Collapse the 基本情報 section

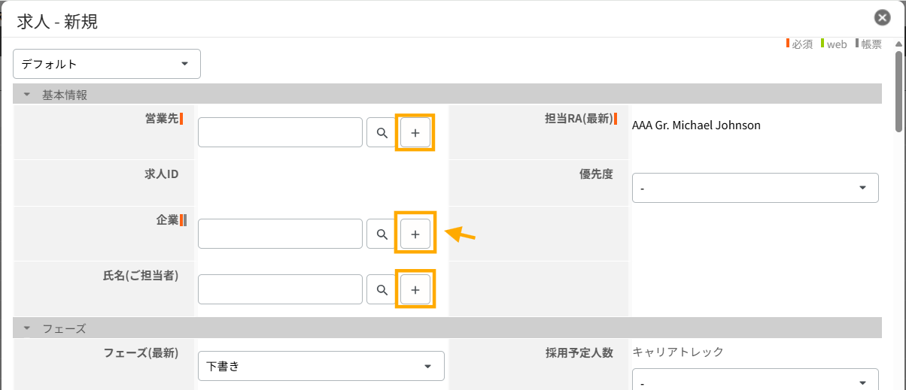tap(27, 95)
